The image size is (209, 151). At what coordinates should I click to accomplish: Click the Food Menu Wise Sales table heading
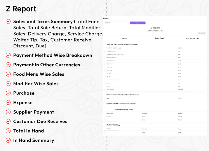tap(124, 110)
